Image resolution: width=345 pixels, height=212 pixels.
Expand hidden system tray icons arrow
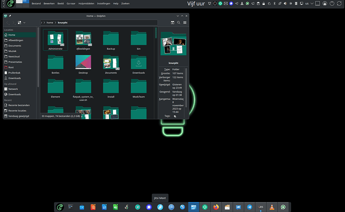pos(312,3)
